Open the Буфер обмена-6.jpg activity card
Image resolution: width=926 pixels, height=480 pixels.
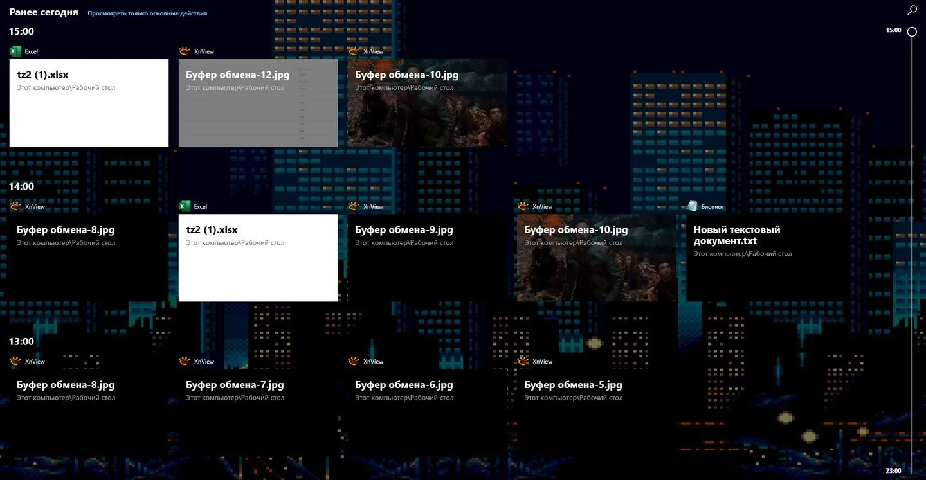427,413
